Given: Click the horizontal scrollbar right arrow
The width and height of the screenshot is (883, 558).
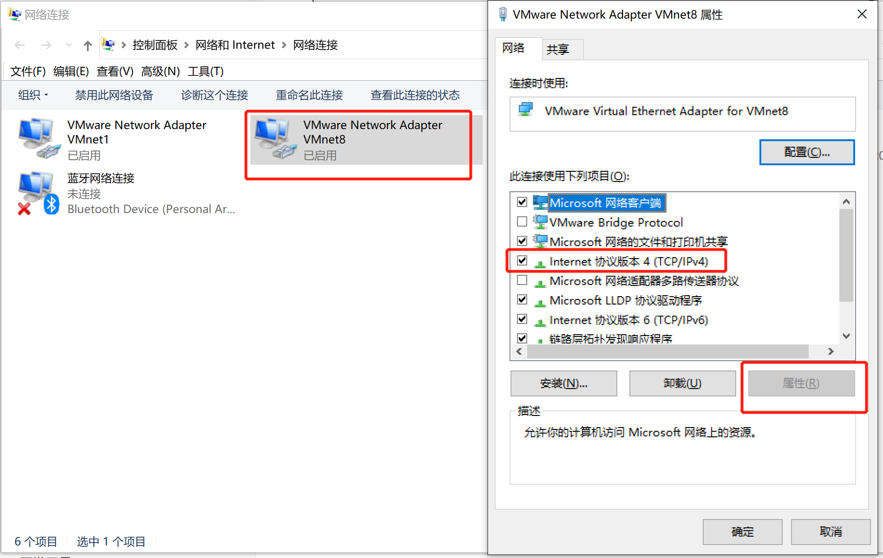Looking at the screenshot, I should tap(831, 351).
